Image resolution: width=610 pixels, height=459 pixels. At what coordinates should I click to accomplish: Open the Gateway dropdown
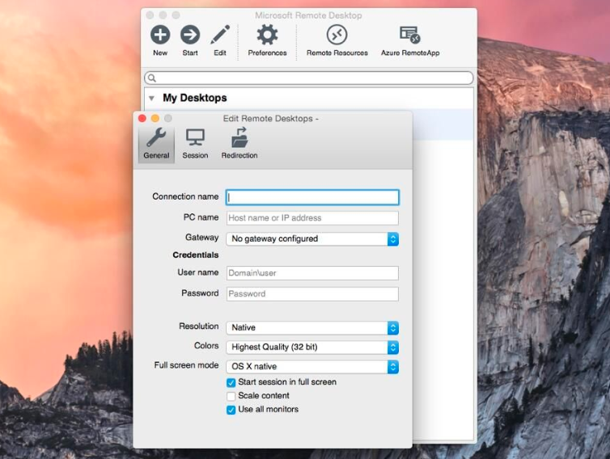[312, 239]
